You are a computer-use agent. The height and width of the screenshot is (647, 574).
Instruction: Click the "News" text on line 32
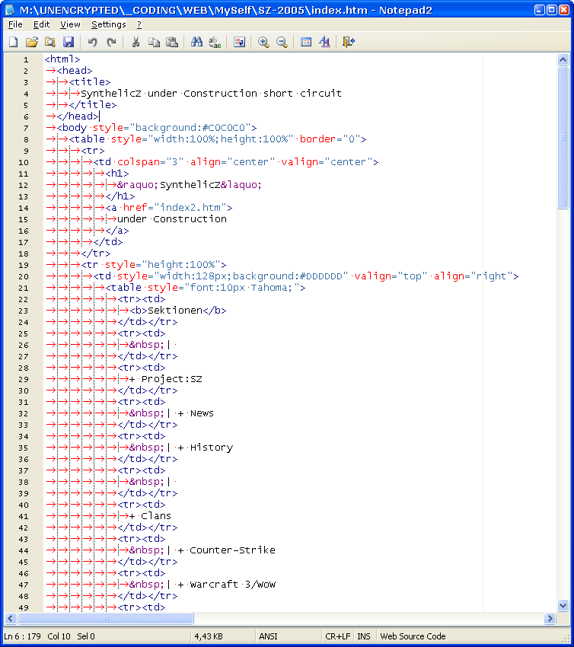click(202, 413)
